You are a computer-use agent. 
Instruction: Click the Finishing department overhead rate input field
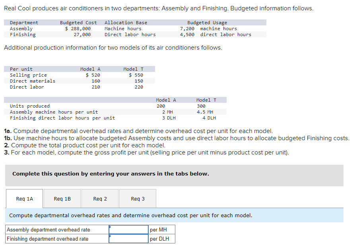(128, 239)
